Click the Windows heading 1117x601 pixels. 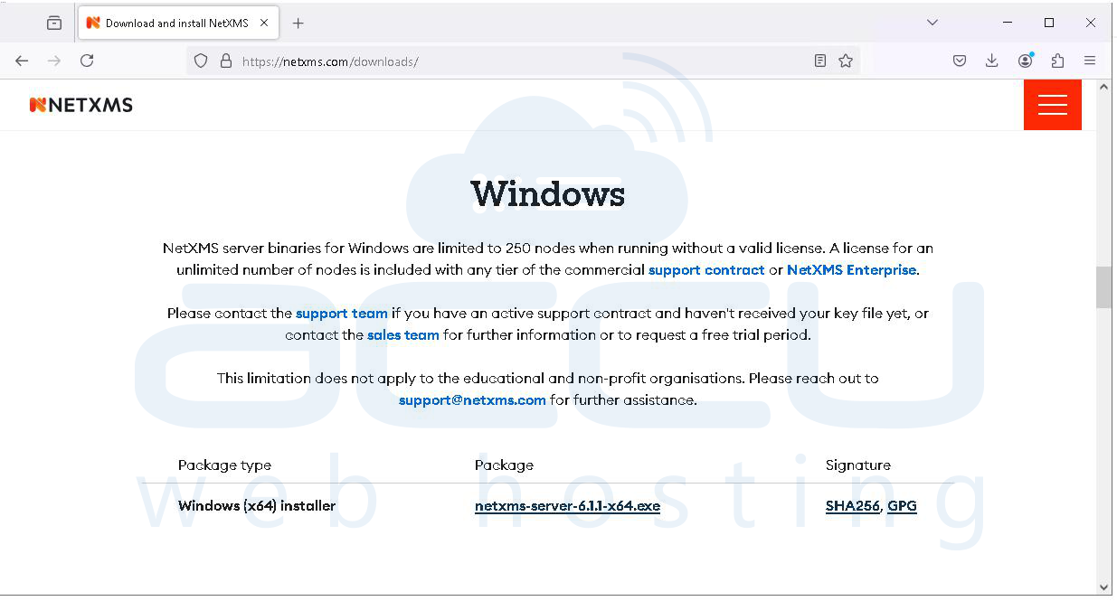[x=548, y=193]
